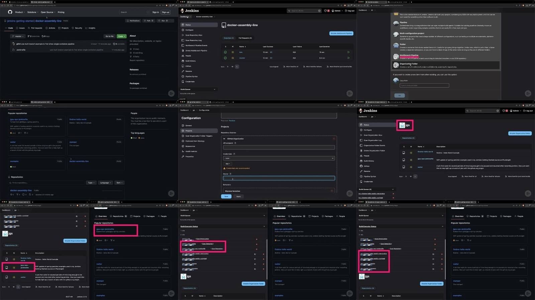Select the Multi-configuration project item type icon

[396, 34]
